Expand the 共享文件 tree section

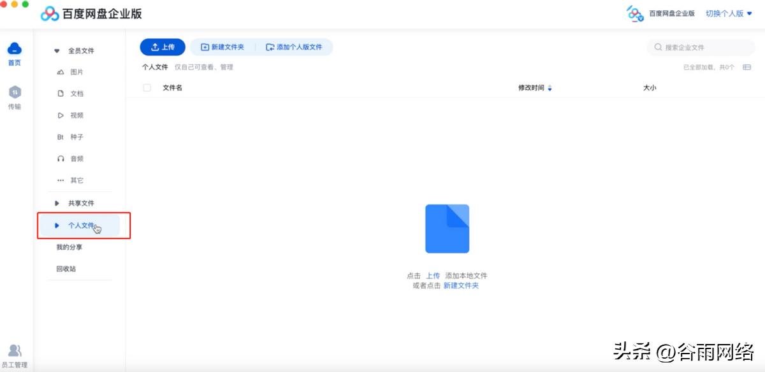[x=57, y=203]
